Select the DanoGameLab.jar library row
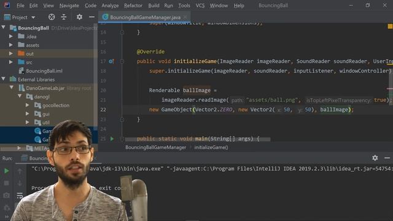393x221 pixels. (49, 88)
